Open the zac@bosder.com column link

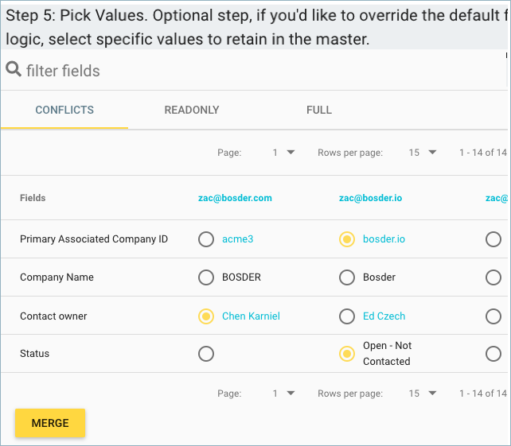235,198
